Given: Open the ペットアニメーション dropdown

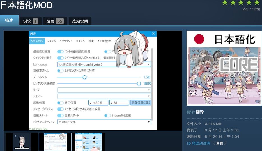Looking at the screenshot, I should 104,122.
